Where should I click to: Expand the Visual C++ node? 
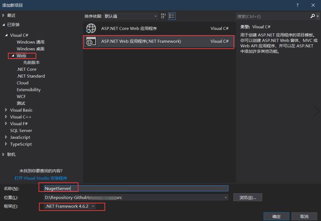6,117
